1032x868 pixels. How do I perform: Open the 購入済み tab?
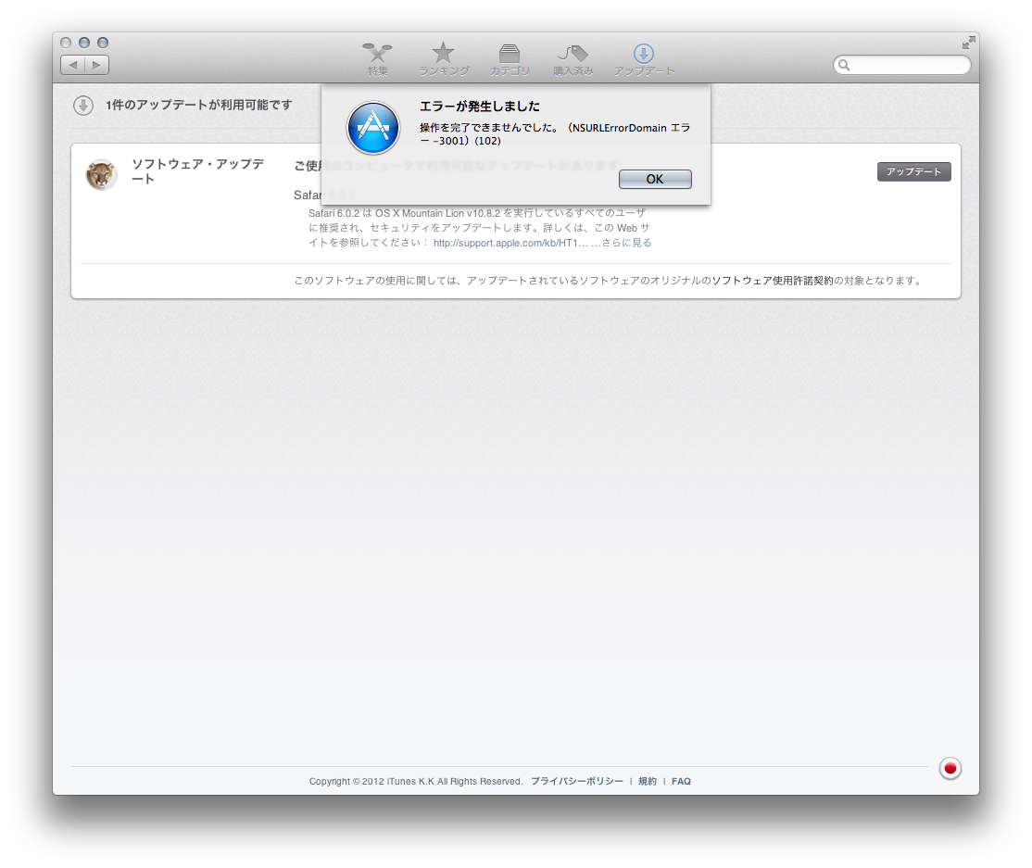click(x=573, y=60)
